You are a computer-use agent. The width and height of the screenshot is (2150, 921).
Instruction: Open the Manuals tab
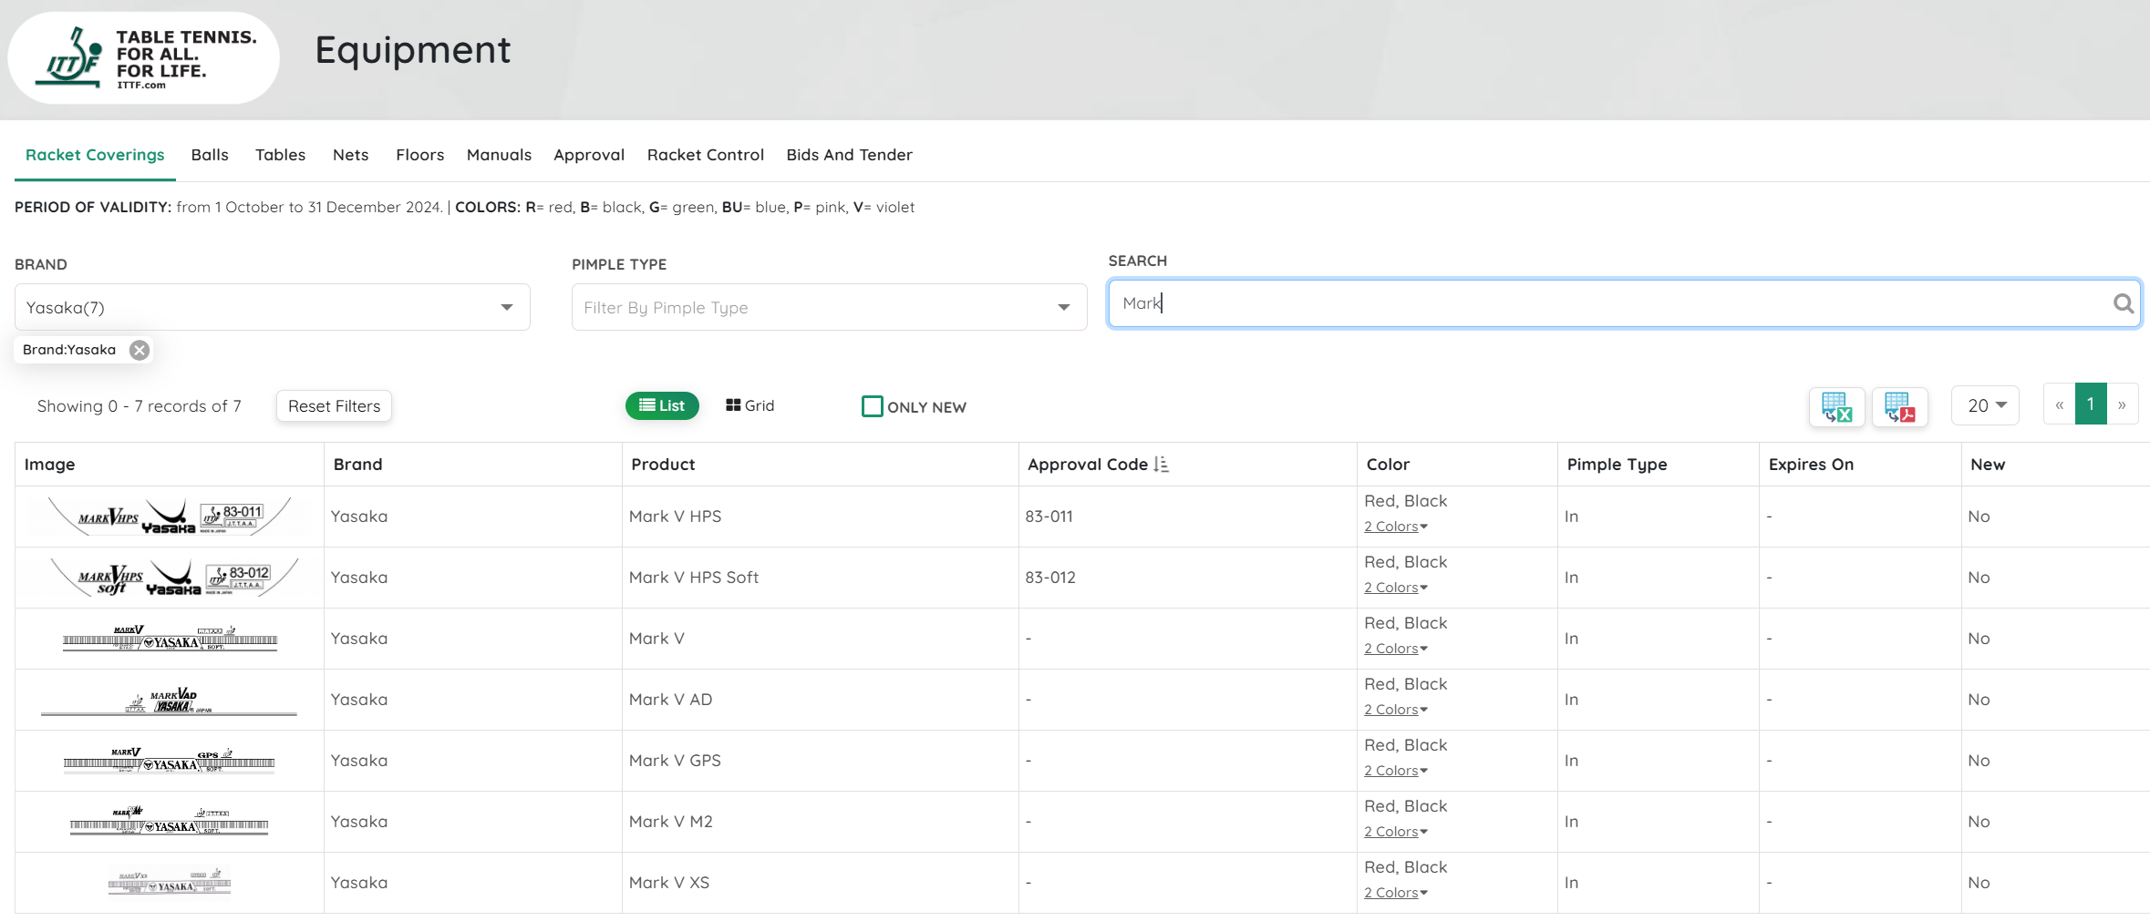(499, 155)
